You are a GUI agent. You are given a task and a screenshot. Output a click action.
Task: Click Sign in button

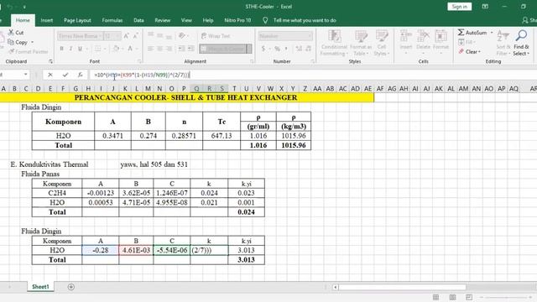click(x=459, y=7)
